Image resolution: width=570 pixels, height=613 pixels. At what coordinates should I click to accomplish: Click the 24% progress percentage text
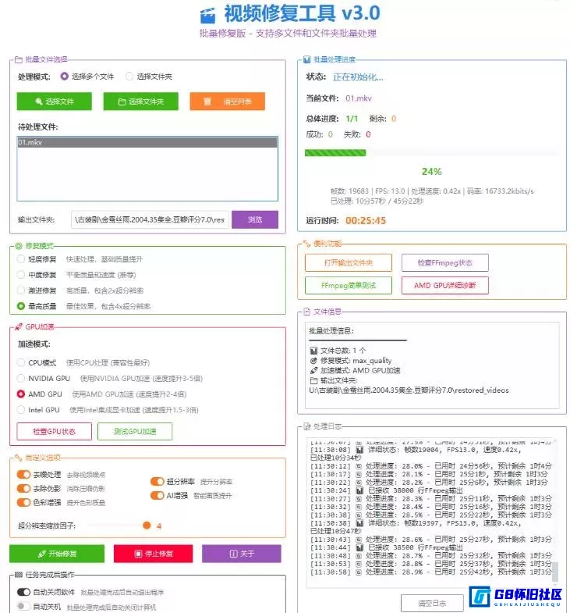[x=431, y=171]
